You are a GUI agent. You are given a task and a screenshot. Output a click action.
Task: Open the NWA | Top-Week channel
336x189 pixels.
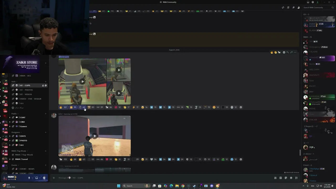pyautogui.click(x=29, y=155)
